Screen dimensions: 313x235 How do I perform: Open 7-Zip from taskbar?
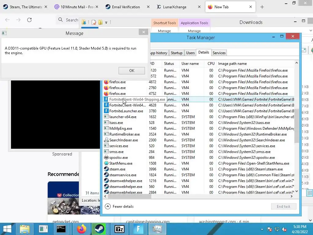tap(120, 229)
